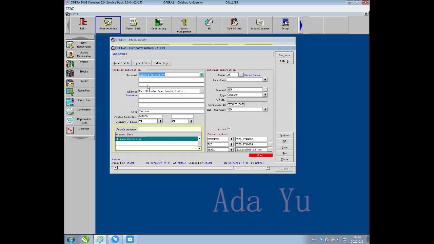This screenshot has height=244, width=434.
Task: Open the Setup module
Action: [x=285, y=25]
